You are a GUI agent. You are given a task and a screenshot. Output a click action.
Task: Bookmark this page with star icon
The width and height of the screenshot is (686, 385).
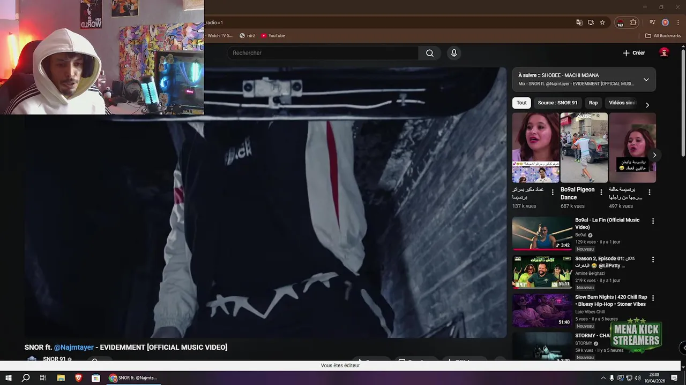[602, 22]
